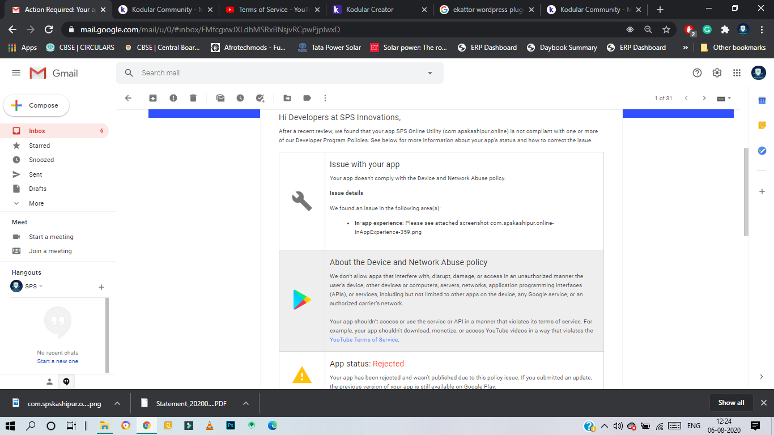Image resolution: width=774 pixels, height=435 pixels.
Task: Open Google Calendar in the side panel
Action: (x=762, y=101)
